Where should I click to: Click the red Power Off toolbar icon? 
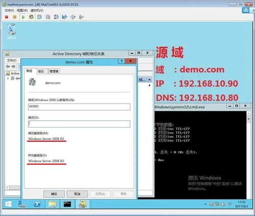pyautogui.click(x=7, y=17)
